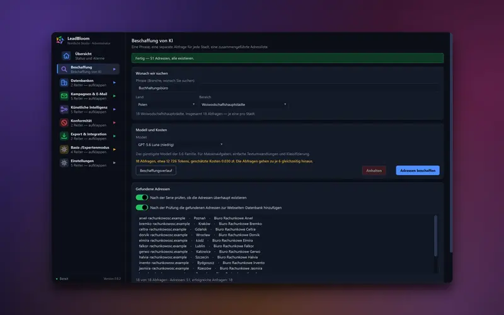Open the Modell dropdown GPT-5.6 Luna
The image size is (504, 315).
click(180, 145)
